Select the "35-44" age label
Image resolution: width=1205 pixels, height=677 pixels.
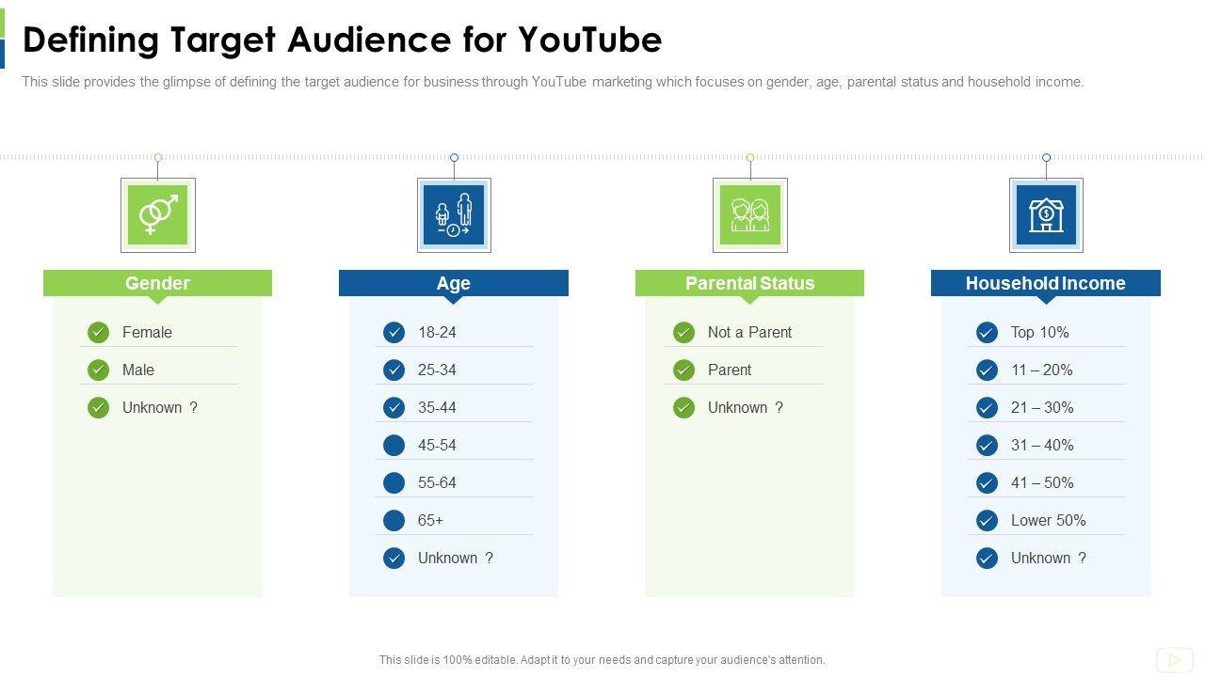coord(437,407)
